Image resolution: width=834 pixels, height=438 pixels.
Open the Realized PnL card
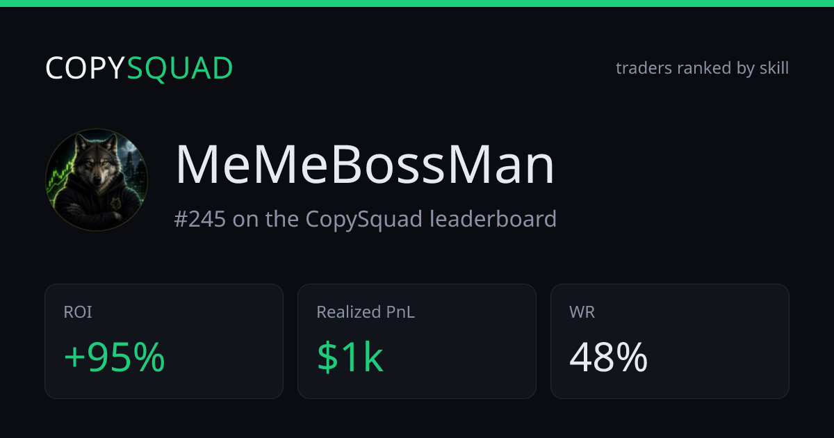click(417, 341)
